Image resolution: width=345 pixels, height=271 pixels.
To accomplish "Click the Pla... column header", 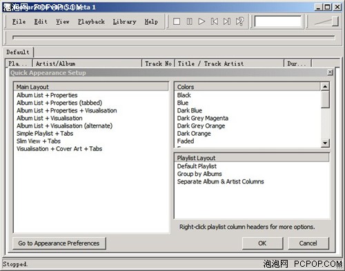I will click(x=19, y=63).
